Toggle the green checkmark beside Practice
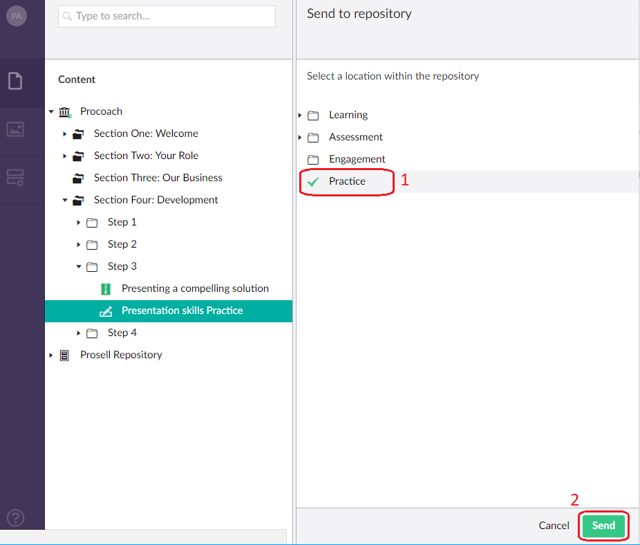Viewport: 640px width, 545px height. click(314, 181)
